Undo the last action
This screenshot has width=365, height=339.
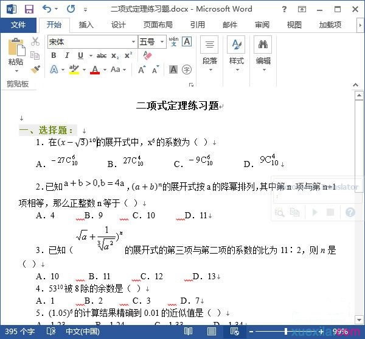47,9
